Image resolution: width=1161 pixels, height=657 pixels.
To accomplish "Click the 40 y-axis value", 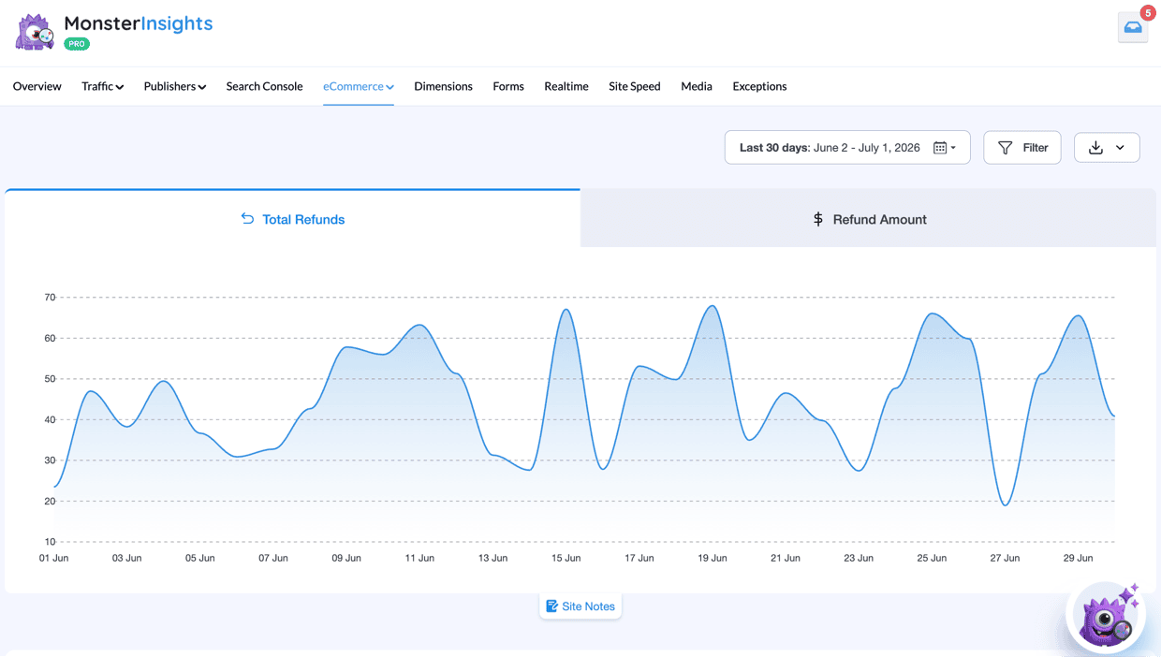I will tap(50, 419).
